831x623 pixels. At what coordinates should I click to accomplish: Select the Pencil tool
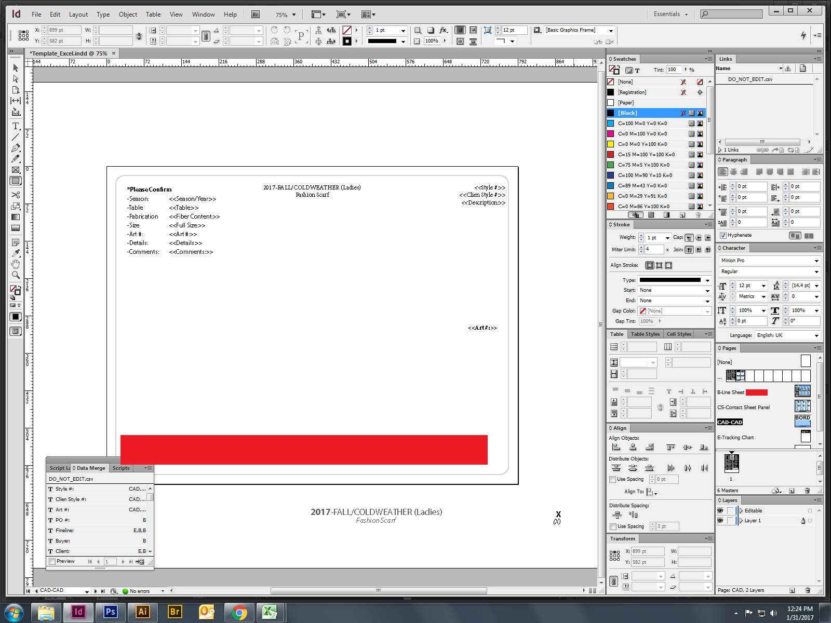click(x=16, y=159)
